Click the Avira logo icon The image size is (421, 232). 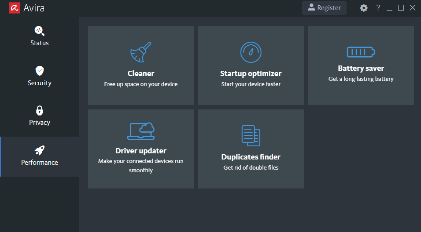click(x=15, y=8)
